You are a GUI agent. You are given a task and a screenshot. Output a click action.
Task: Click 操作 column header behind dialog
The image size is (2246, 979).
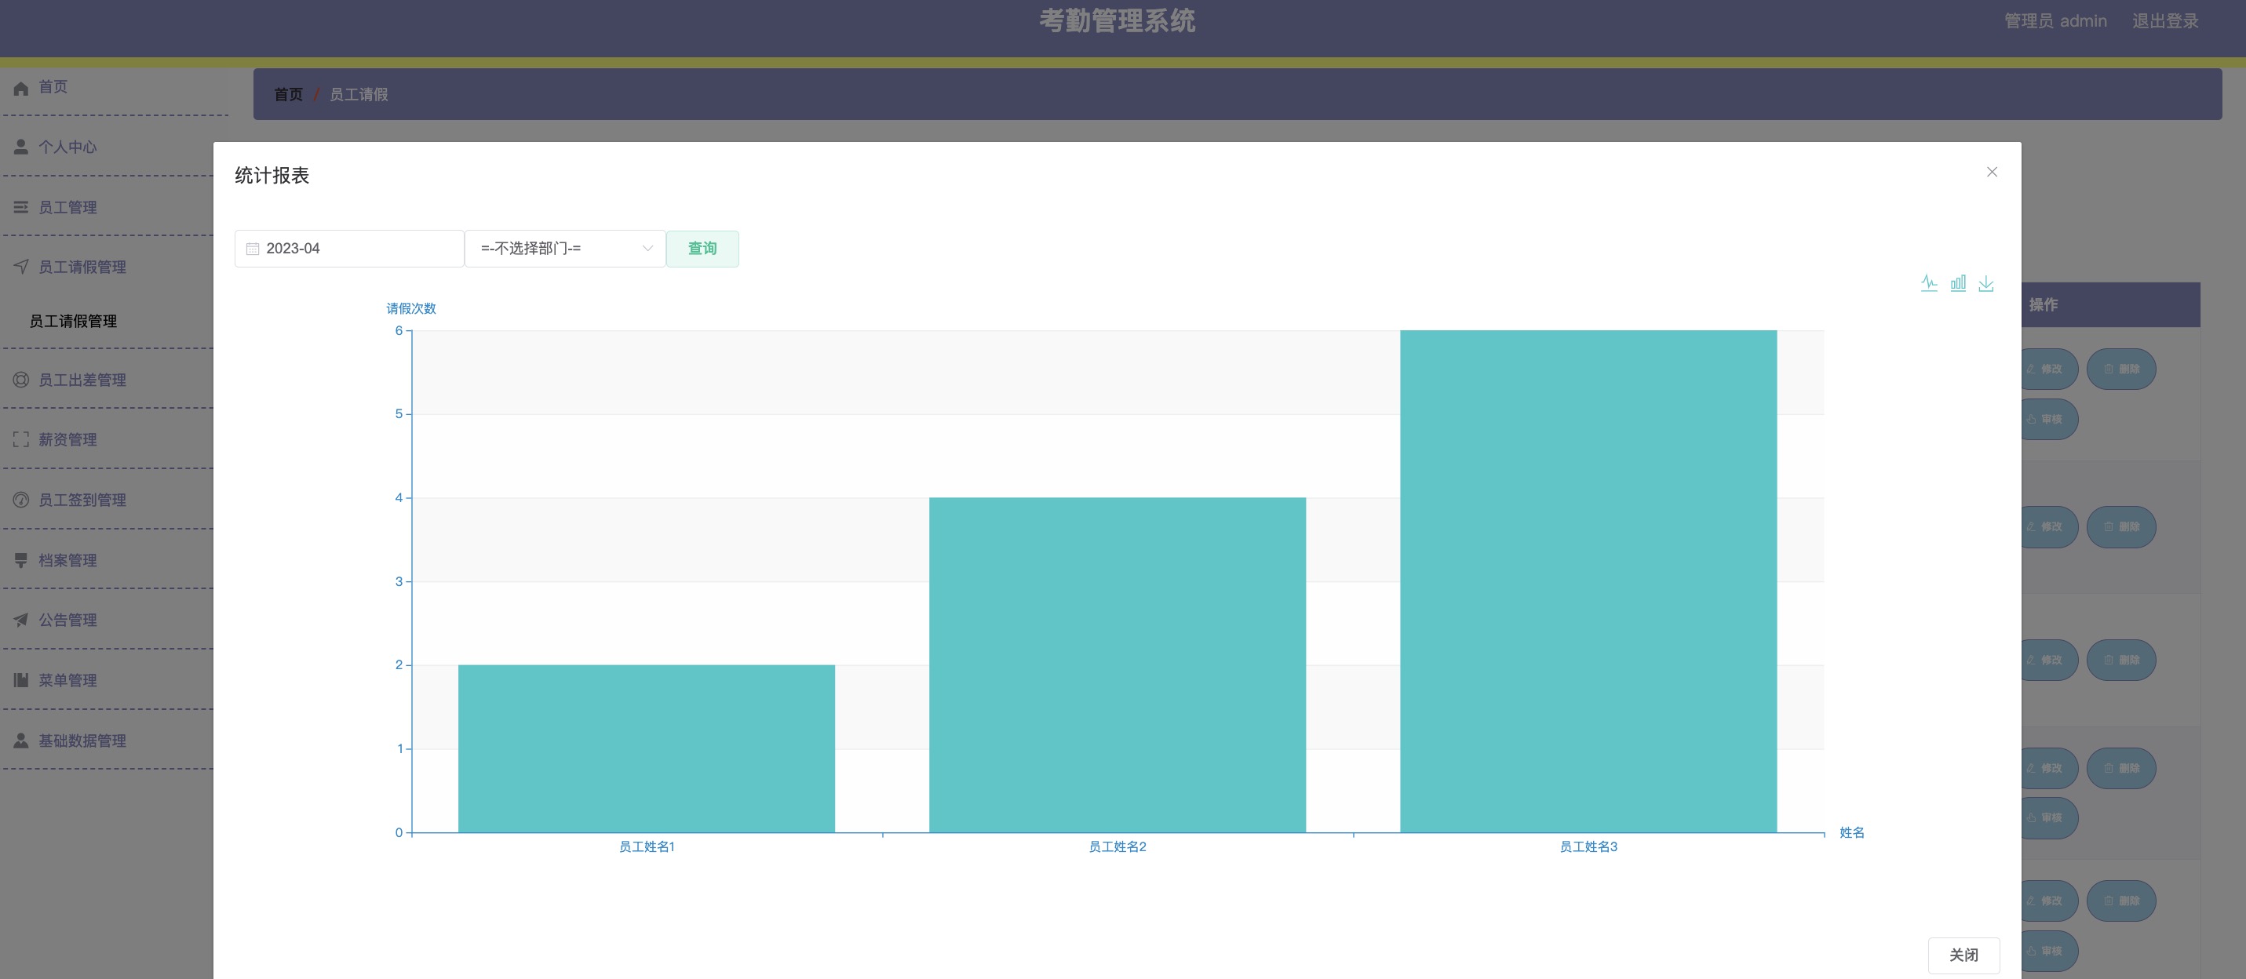[2043, 304]
